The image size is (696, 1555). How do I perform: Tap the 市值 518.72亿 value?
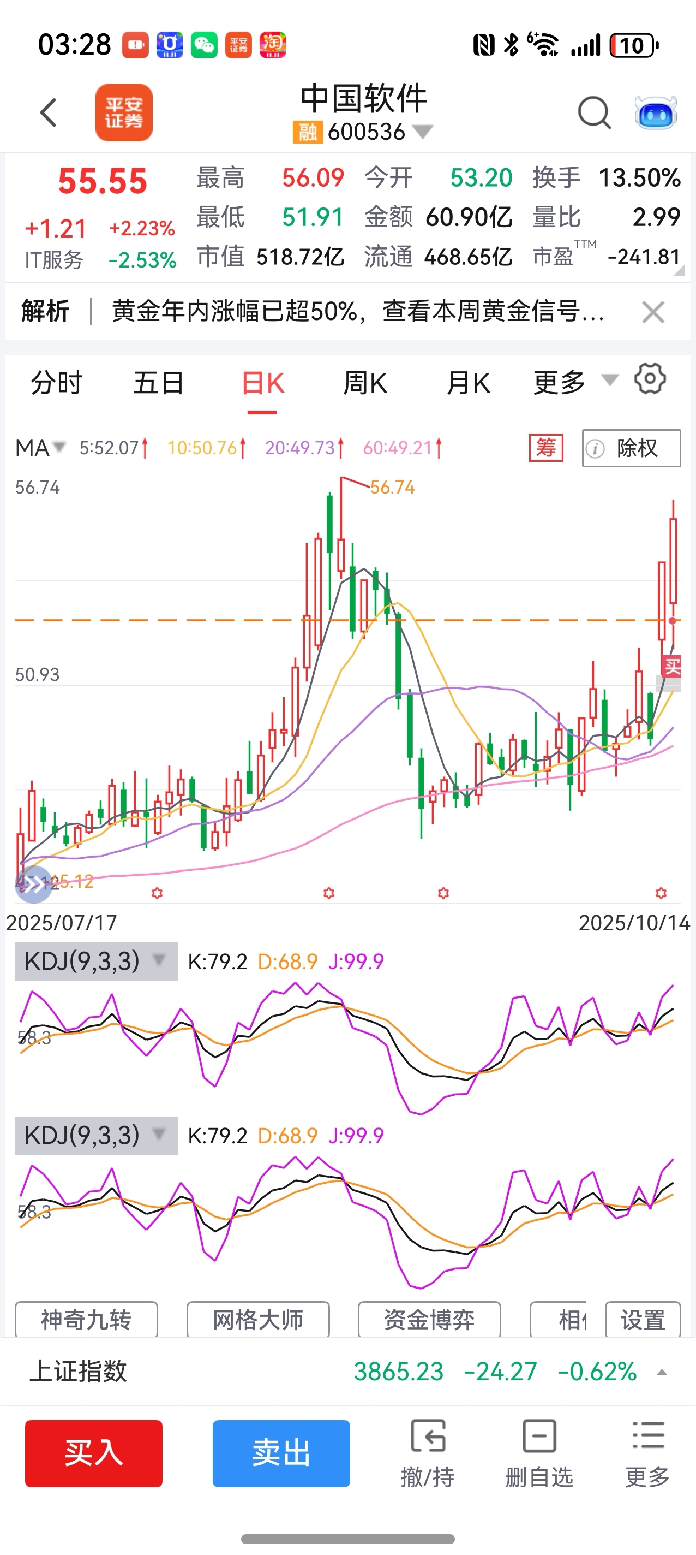(301, 257)
